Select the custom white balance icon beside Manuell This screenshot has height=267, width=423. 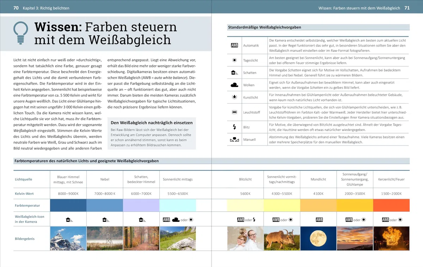coord(234,139)
